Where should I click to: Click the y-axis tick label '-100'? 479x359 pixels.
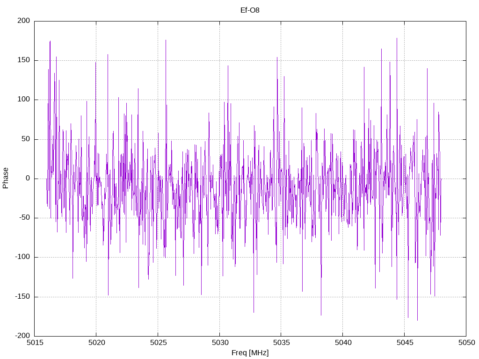pos(22,257)
